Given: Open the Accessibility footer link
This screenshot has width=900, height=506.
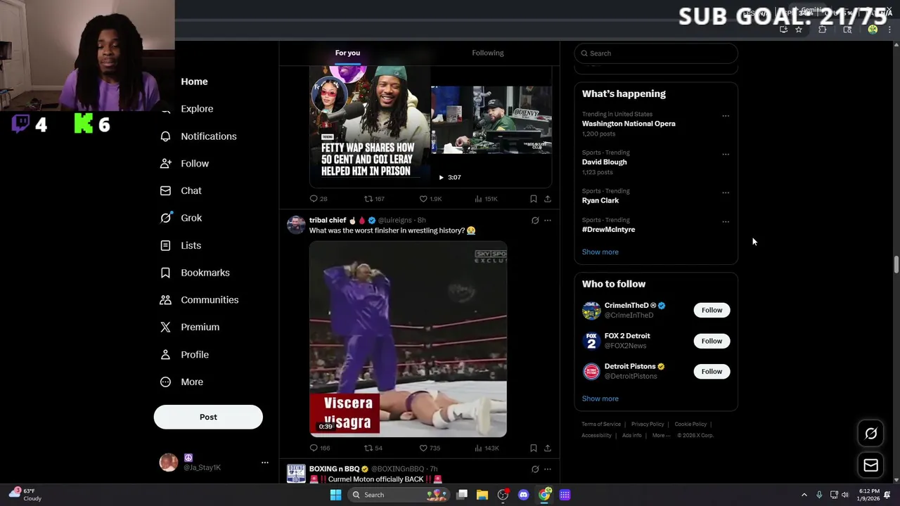Looking at the screenshot, I should coord(596,436).
